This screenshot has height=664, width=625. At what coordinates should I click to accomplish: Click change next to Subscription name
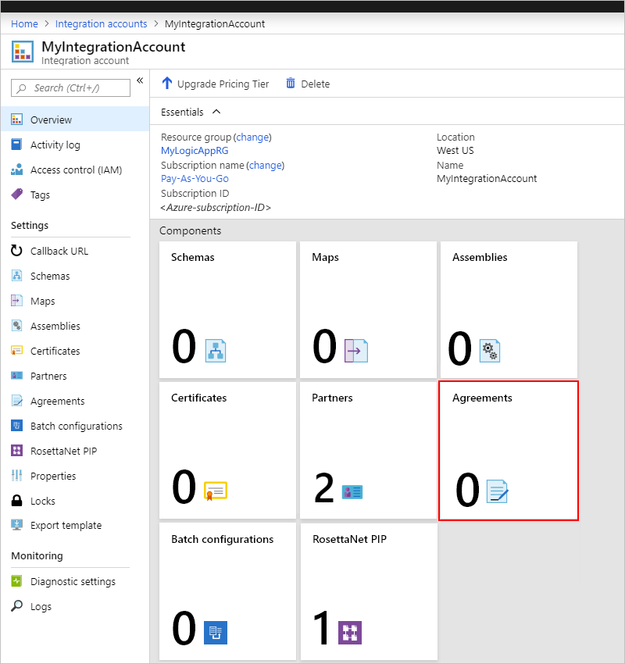pyautogui.click(x=266, y=165)
